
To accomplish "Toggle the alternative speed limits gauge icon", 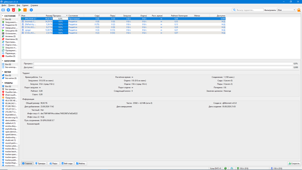I will (232, 168).
